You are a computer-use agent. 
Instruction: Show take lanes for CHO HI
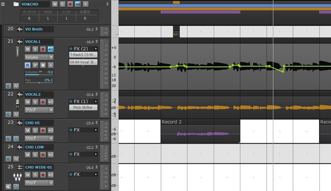click(8, 139)
